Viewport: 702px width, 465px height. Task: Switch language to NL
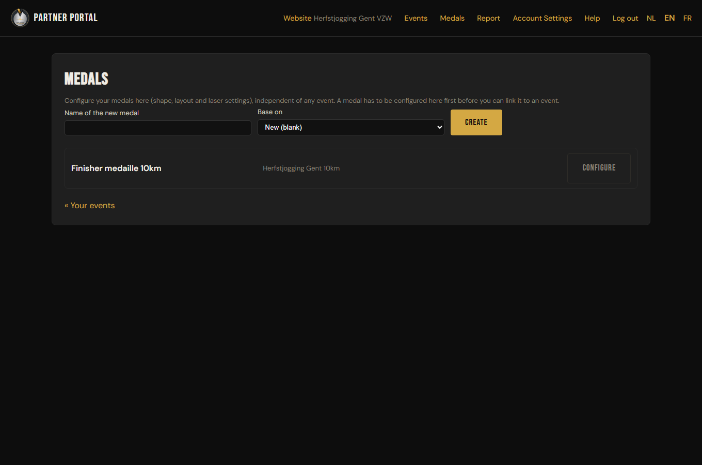(x=651, y=18)
